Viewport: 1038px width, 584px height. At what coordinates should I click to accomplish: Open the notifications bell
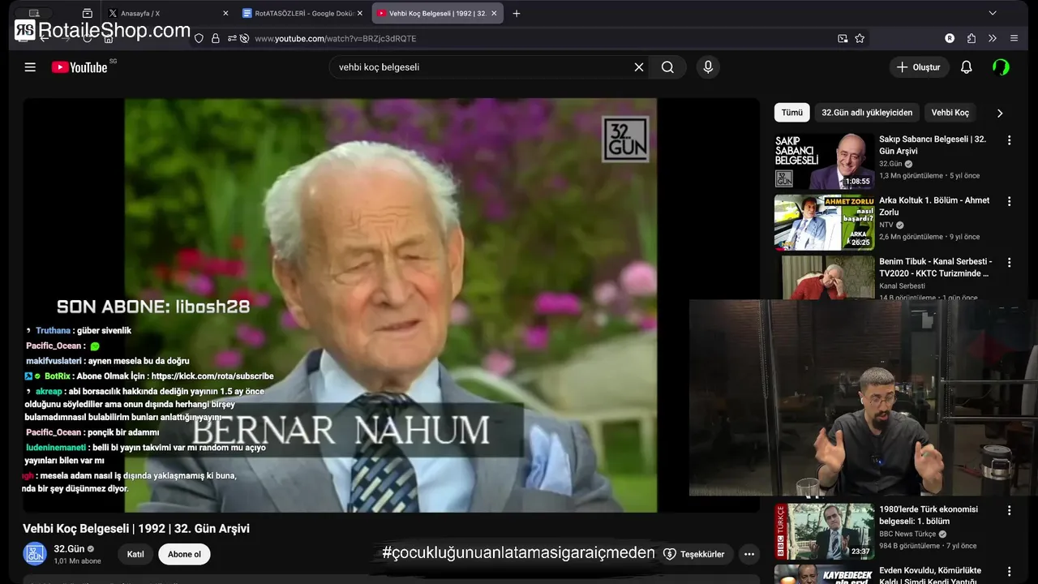966,67
